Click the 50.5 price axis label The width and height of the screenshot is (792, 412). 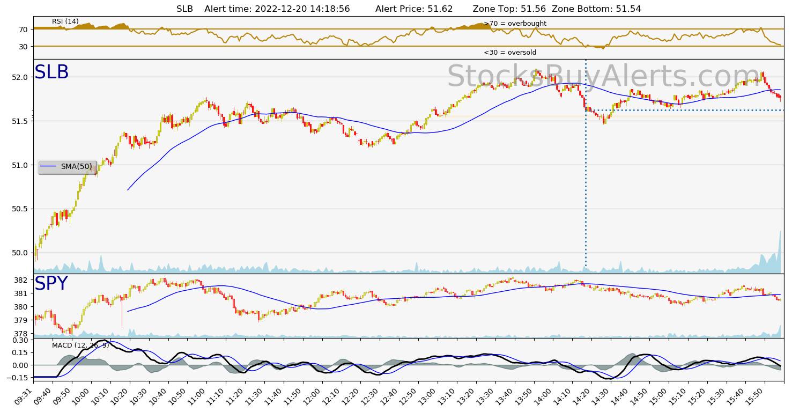(20, 209)
